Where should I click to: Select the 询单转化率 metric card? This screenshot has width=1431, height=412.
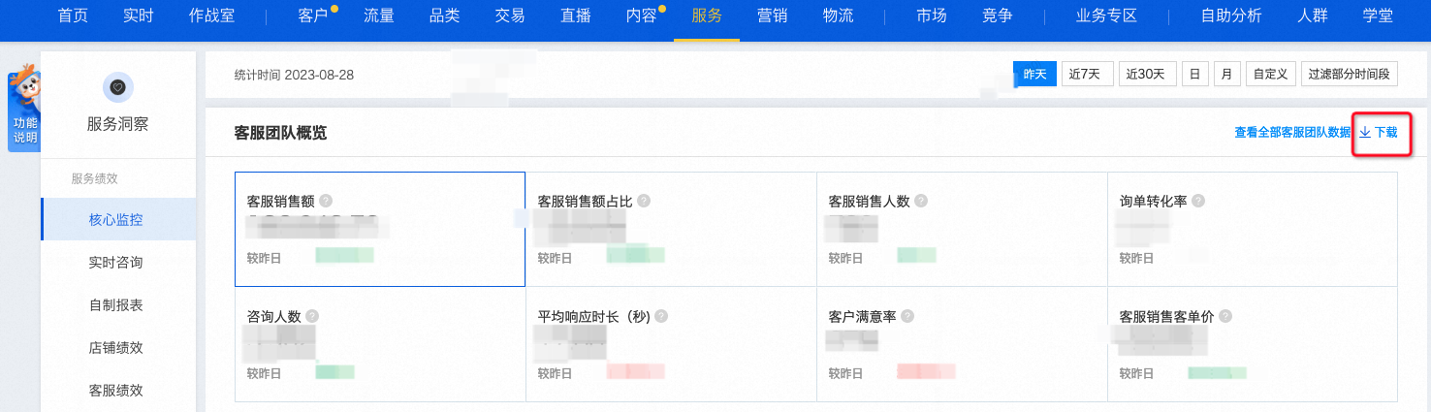(x=1253, y=229)
